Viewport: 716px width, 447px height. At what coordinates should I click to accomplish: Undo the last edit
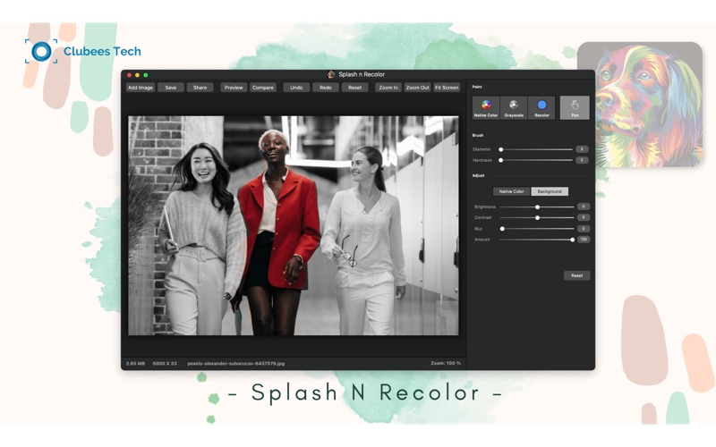[296, 88]
